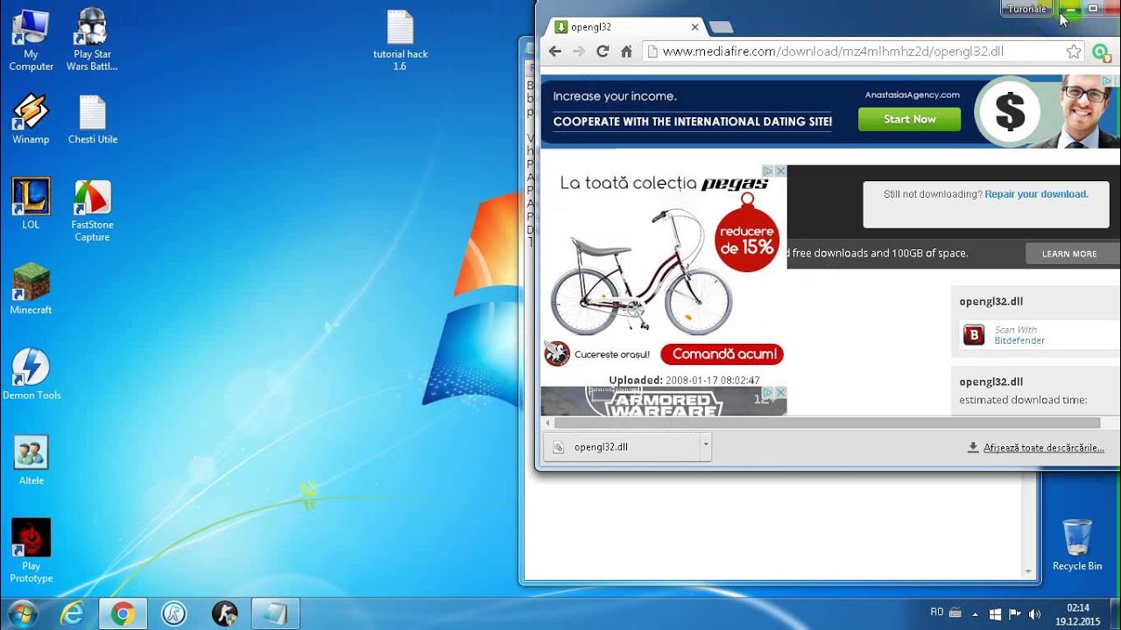The image size is (1121, 630).
Task: Click the Windows Start orb
Action: tap(22, 613)
